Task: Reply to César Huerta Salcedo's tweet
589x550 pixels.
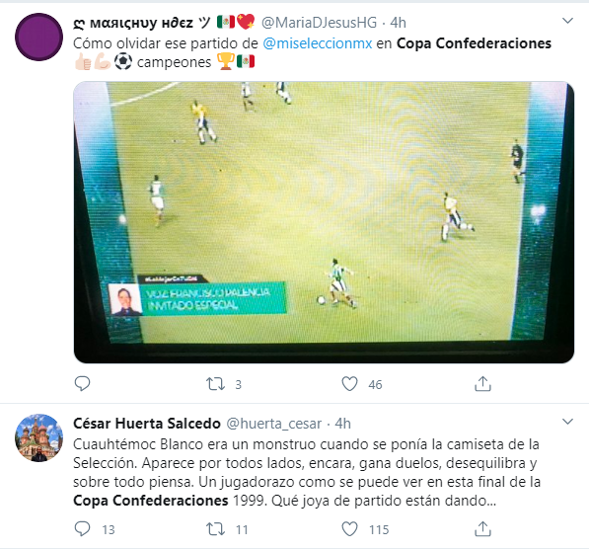Action: click(x=82, y=529)
